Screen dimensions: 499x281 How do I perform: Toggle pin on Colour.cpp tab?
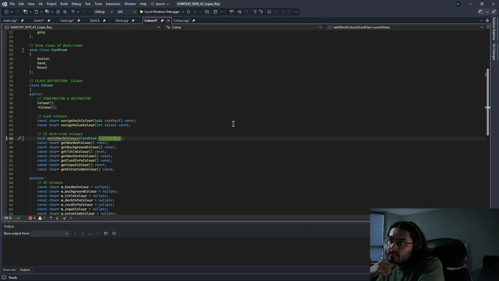tap(193, 20)
